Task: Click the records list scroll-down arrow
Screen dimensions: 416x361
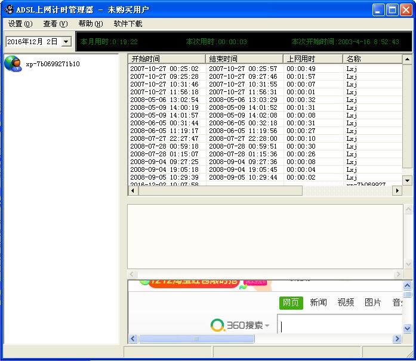Action: pyautogui.click(x=407, y=181)
